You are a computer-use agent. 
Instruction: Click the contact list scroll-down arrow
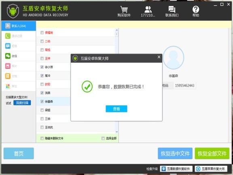point(117,132)
